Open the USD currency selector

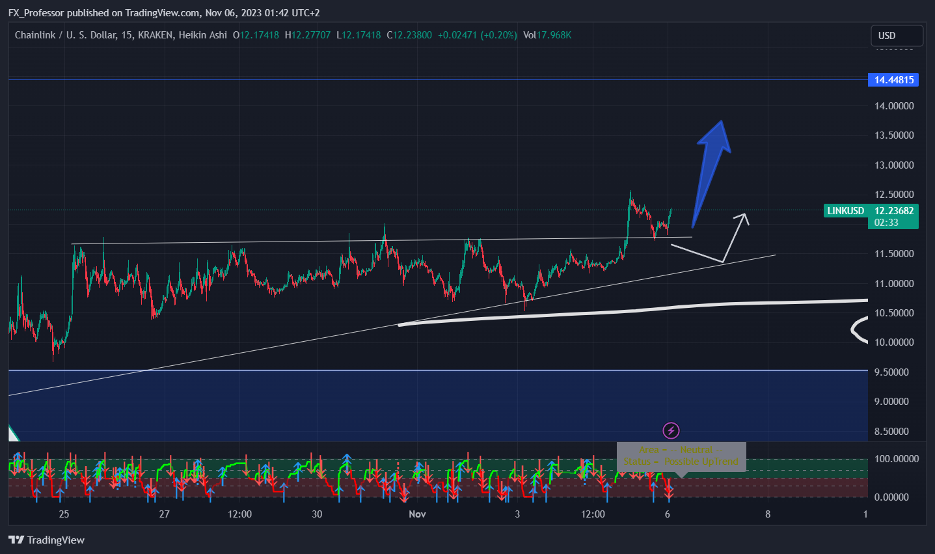click(x=897, y=36)
